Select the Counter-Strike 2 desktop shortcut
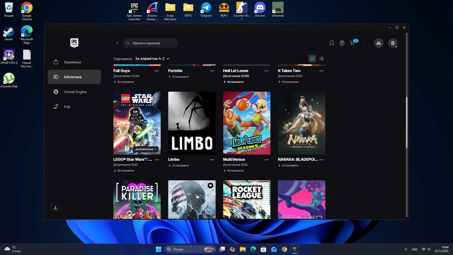Screen dimensions: 453x255 coord(242,11)
